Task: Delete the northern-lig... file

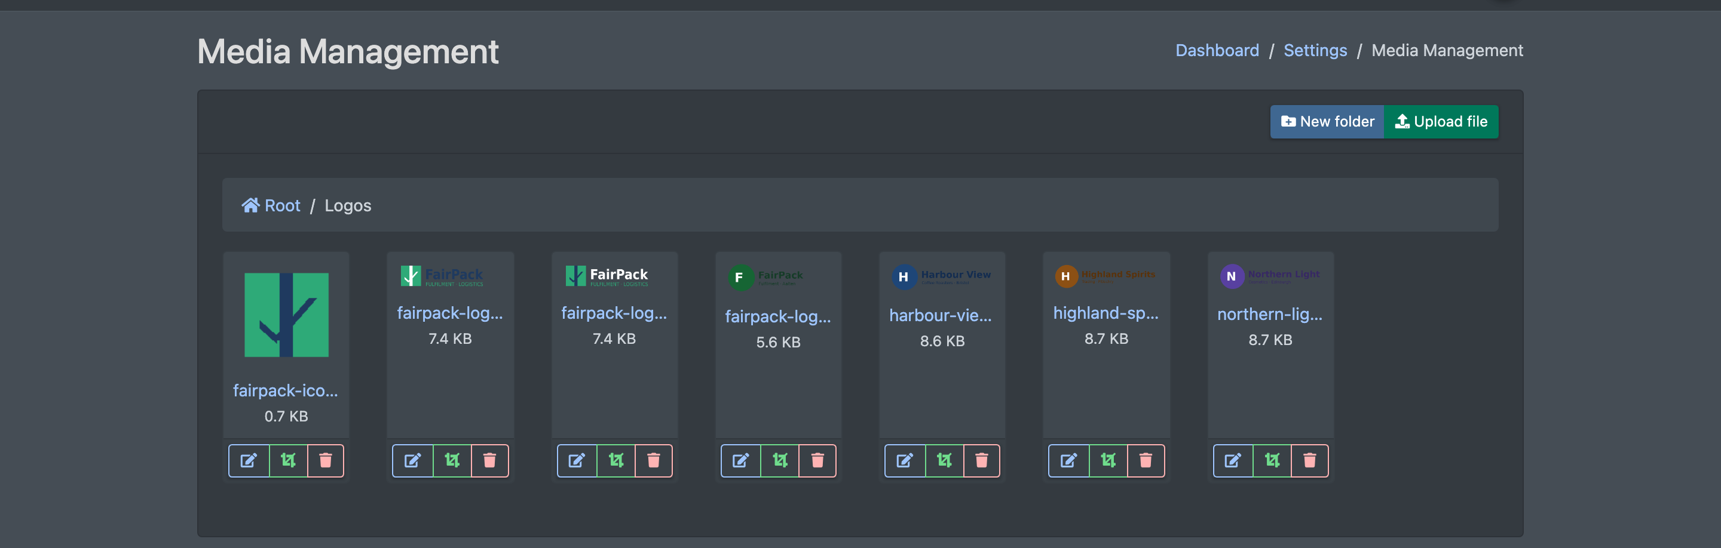Action: (1309, 461)
